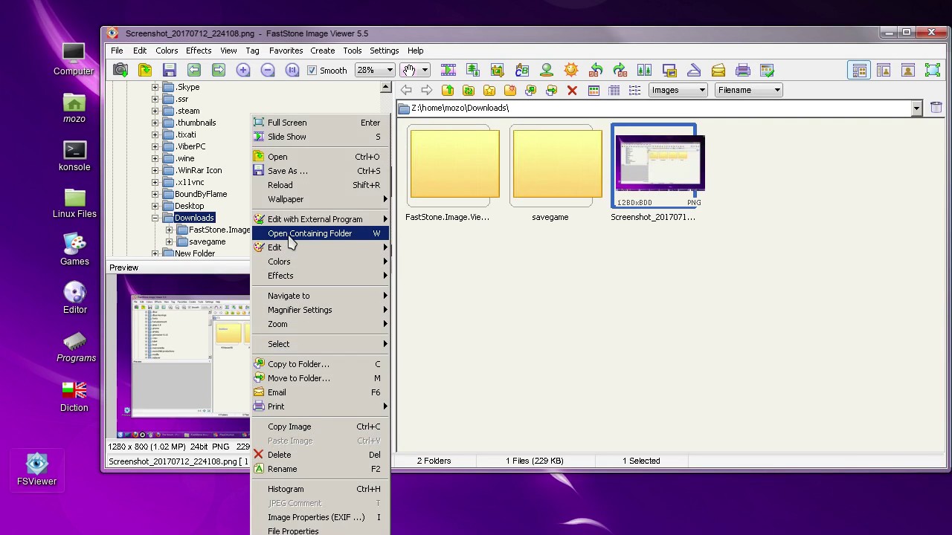Click the Draw board text icon
The width and height of the screenshot is (952, 535).
[522, 71]
